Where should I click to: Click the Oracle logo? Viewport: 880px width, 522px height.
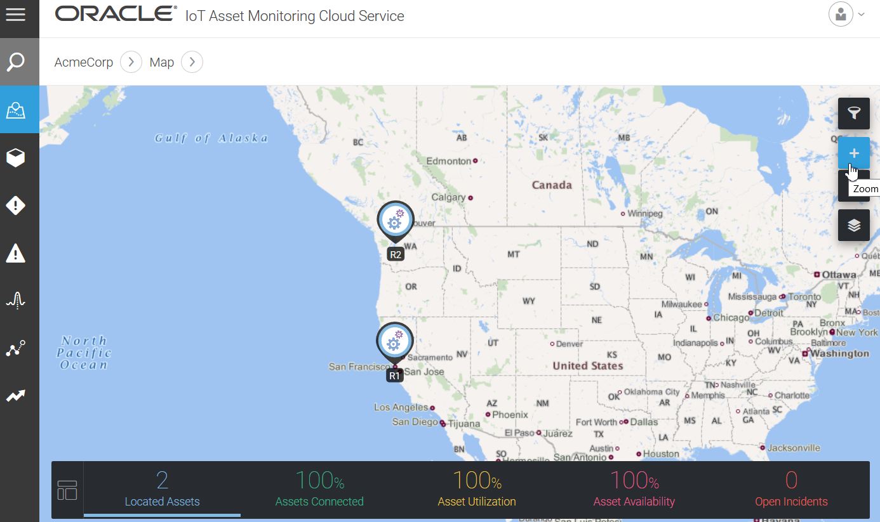click(x=116, y=13)
